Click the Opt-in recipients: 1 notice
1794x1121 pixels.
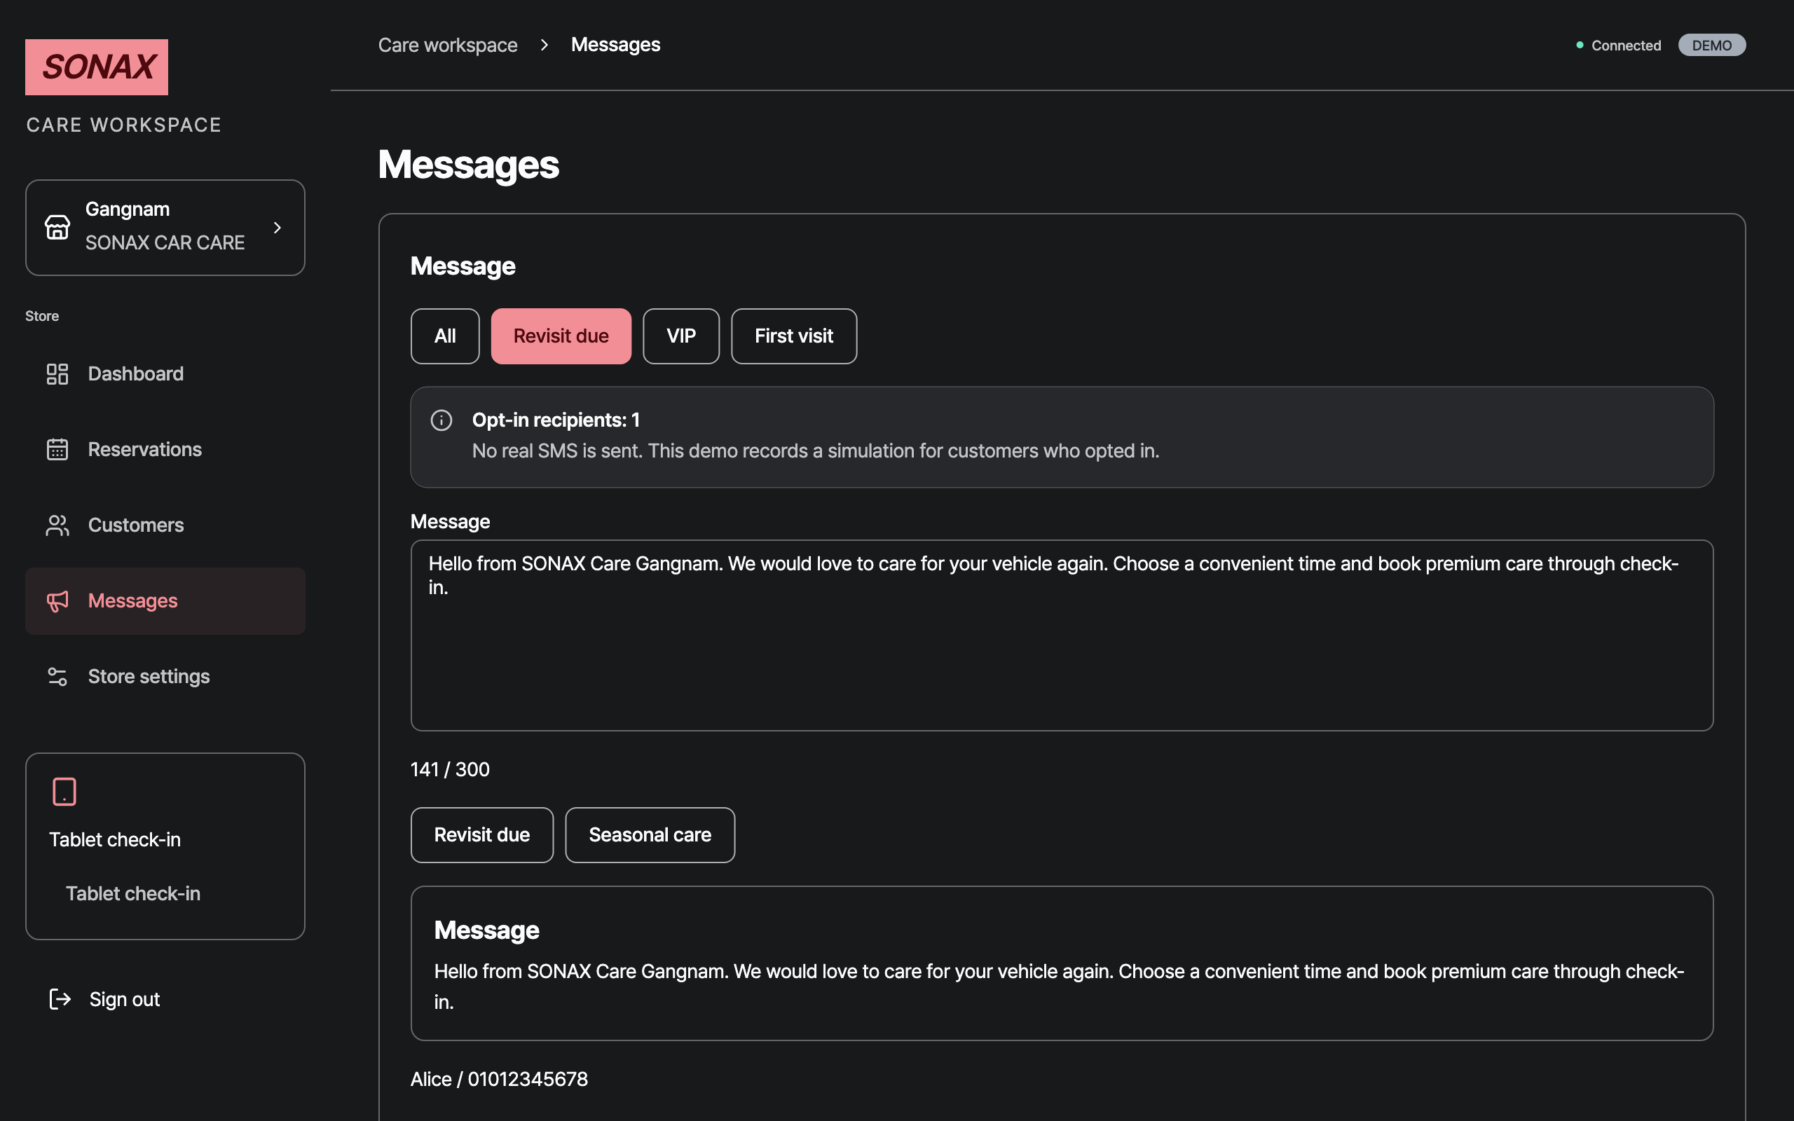(x=1062, y=436)
